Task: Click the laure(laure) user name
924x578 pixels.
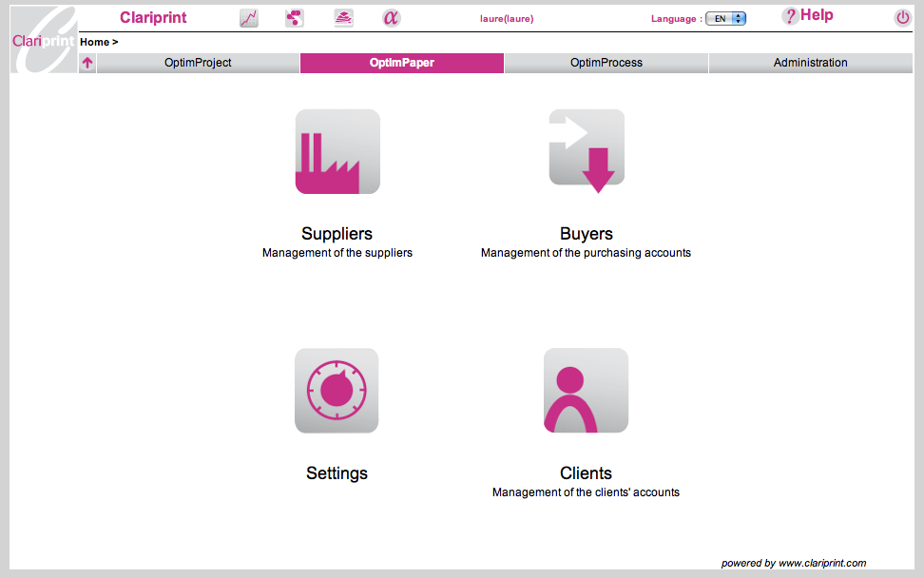Action: (x=507, y=19)
